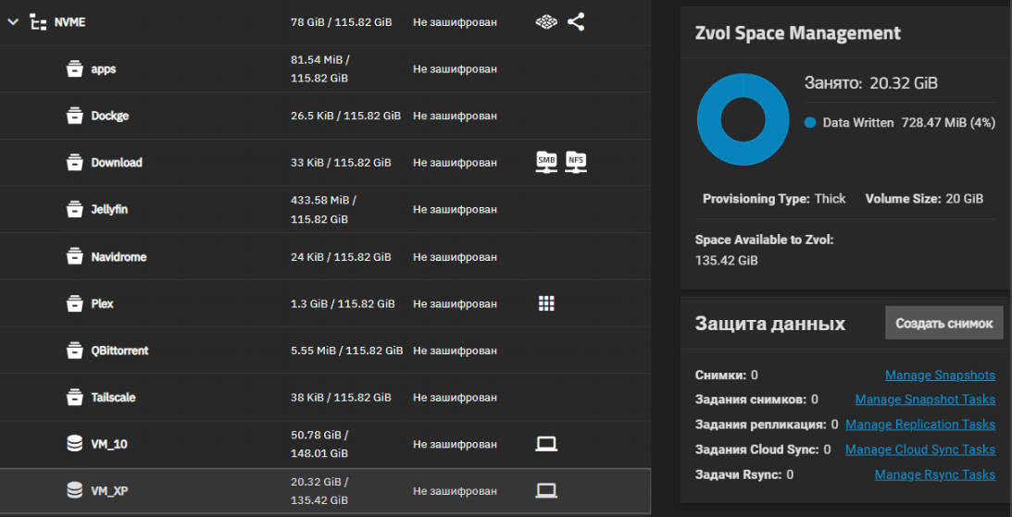1012x517 pixels.
Task: Select the apps dataset row
Action: (103, 69)
